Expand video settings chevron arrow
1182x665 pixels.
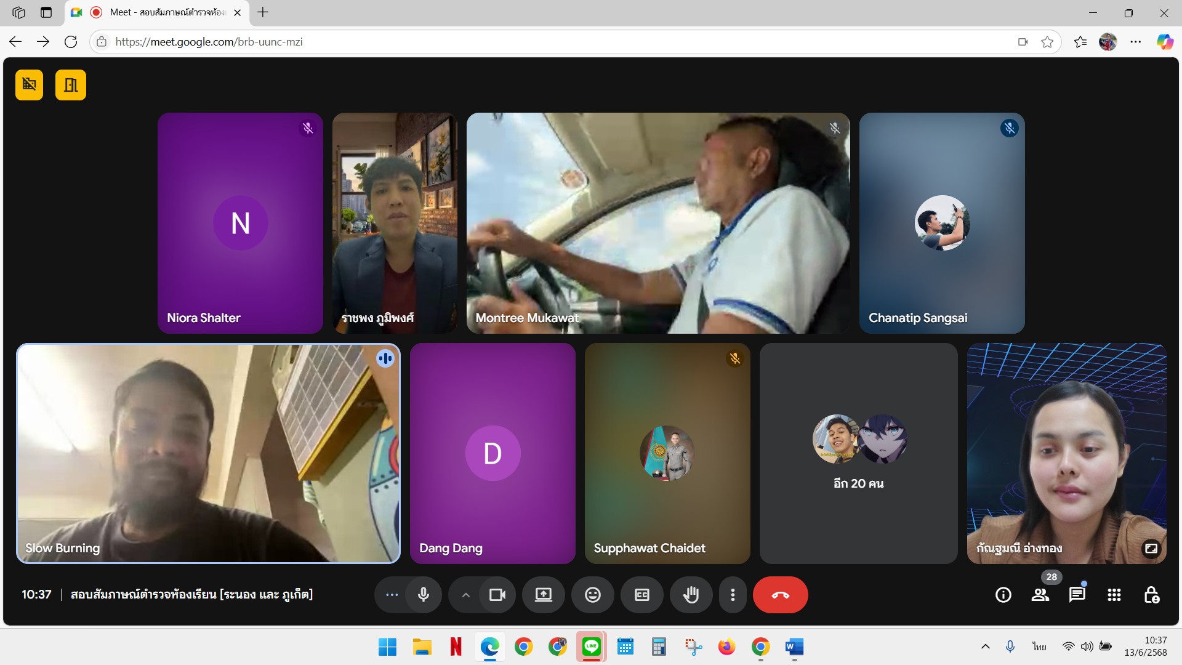point(466,595)
